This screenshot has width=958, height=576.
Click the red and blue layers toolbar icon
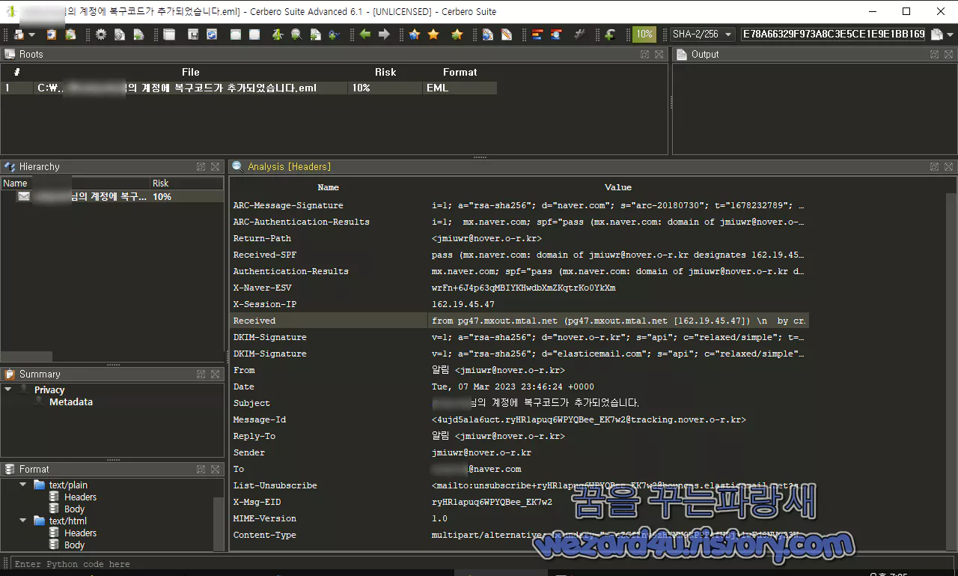point(537,34)
